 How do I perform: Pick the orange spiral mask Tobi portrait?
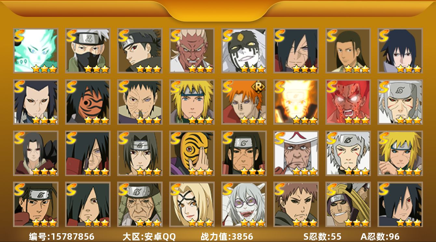pos(88,102)
